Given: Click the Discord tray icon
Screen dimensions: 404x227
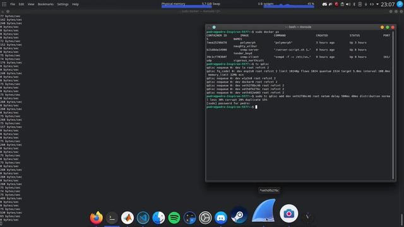Looking at the screenshot, I should (x=324, y=4).
